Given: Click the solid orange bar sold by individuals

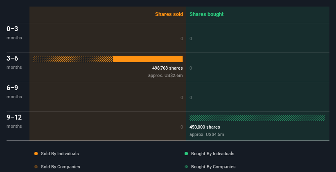Looking at the screenshot, I should (x=148, y=59).
